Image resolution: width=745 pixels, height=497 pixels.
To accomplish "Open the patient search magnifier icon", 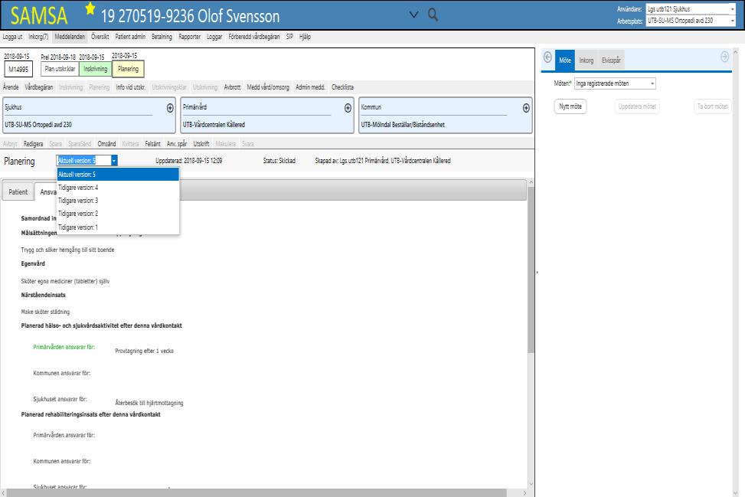I will pos(433,15).
